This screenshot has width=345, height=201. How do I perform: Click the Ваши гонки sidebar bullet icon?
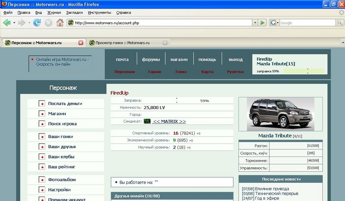pyautogui.click(x=42, y=136)
